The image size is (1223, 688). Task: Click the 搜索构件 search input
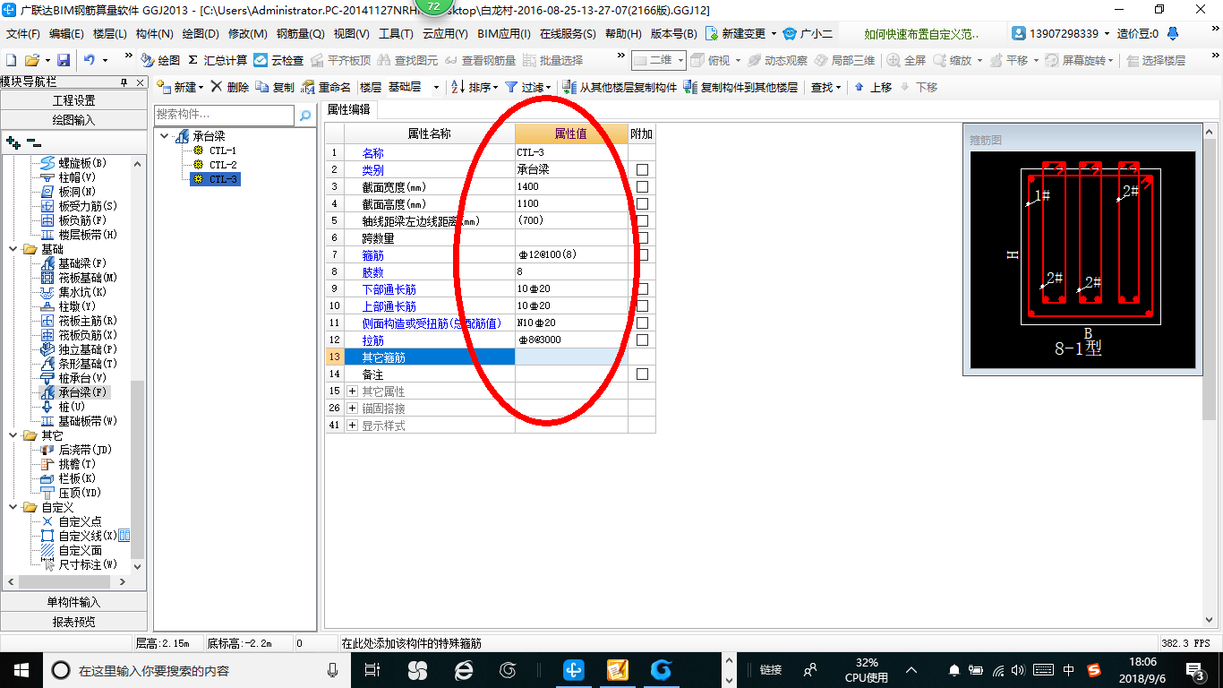pos(224,115)
